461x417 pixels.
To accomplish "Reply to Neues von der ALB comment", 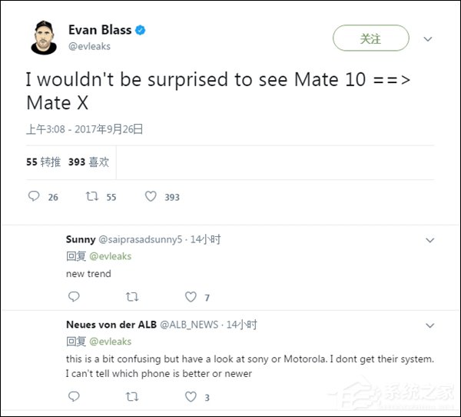I will 74,397.
